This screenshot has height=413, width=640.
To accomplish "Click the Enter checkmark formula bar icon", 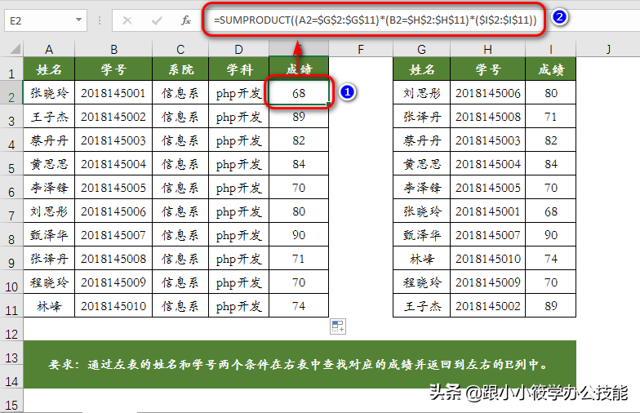I will click(157, 20).
